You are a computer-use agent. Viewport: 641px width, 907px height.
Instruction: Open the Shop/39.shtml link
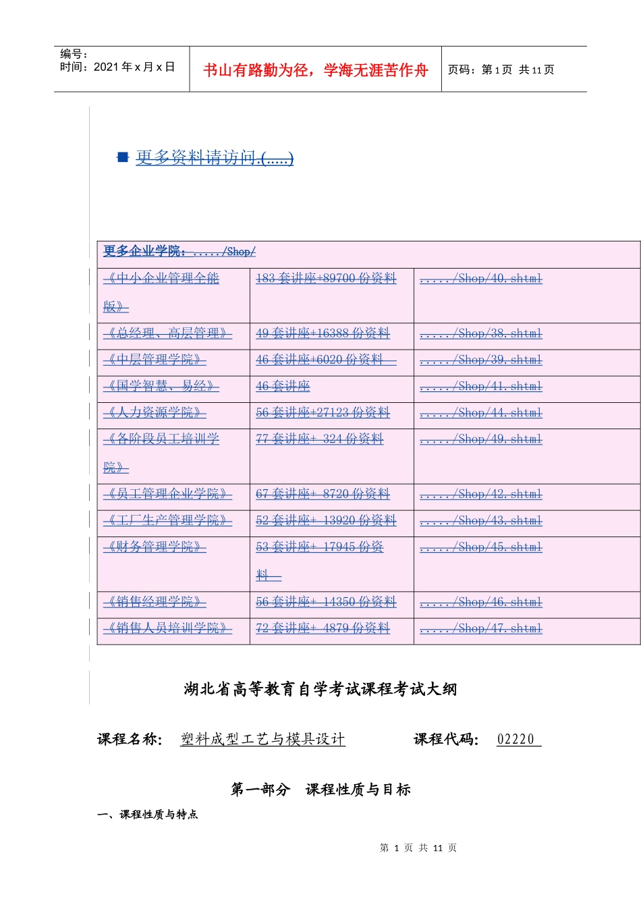(x=481, y=360)
